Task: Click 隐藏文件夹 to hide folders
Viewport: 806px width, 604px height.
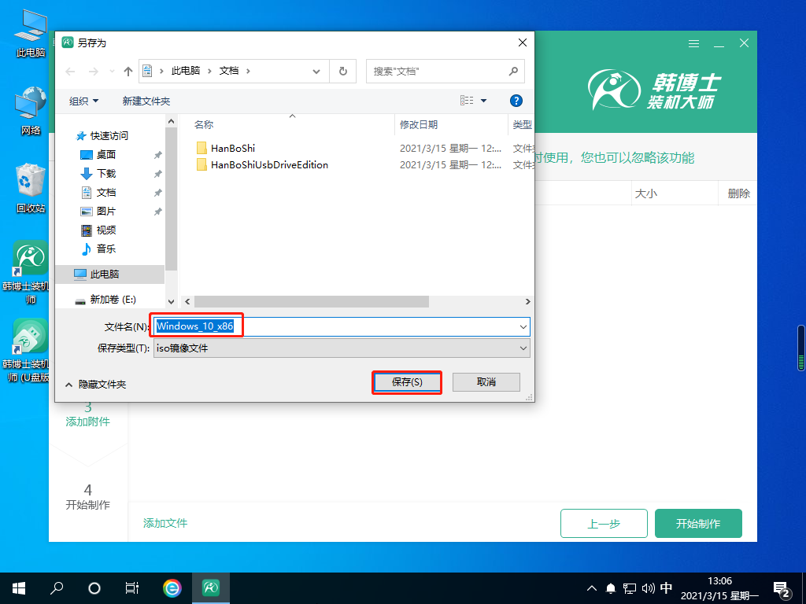Action: pos(94,384)
